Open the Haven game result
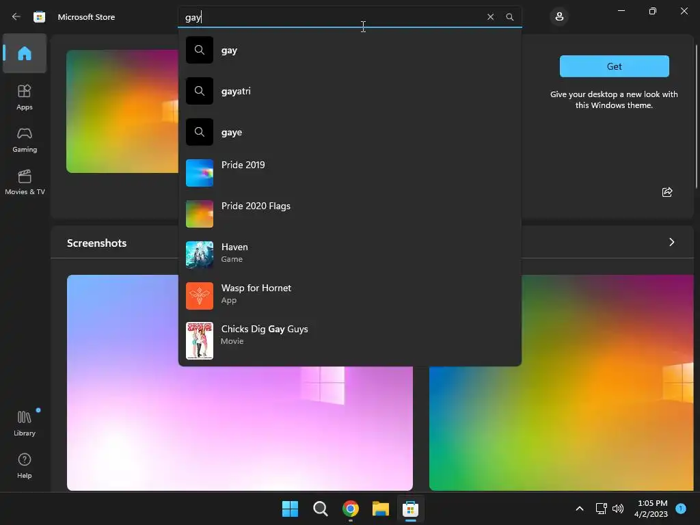Image resolution: width=700 pixels, height=525 pixels. pos(350,255)
